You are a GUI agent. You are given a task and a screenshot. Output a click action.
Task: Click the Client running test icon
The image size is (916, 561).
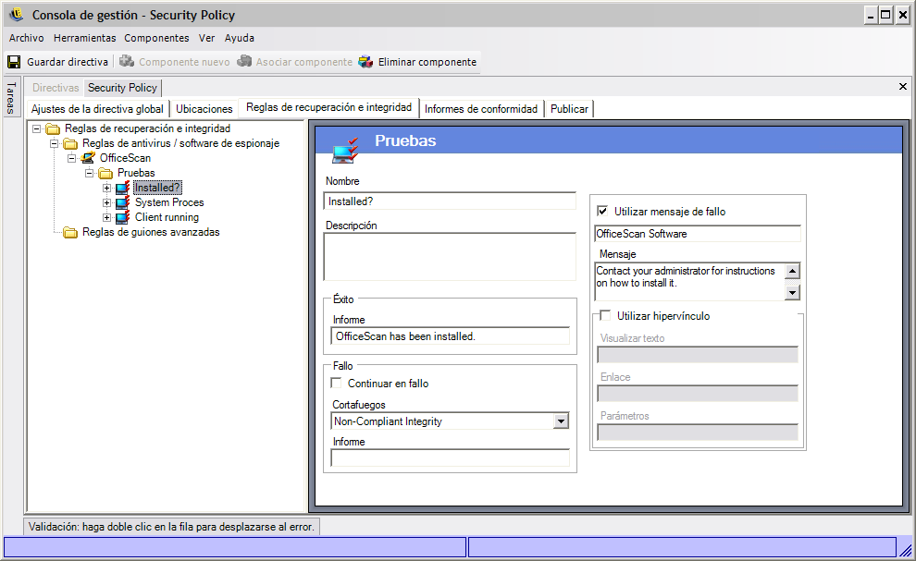pos(123,217)
